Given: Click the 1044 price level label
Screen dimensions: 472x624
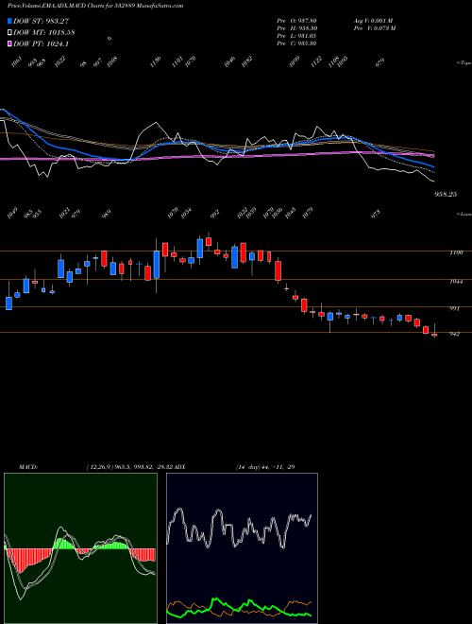Looking at the screenshot, I should point(456,282).
